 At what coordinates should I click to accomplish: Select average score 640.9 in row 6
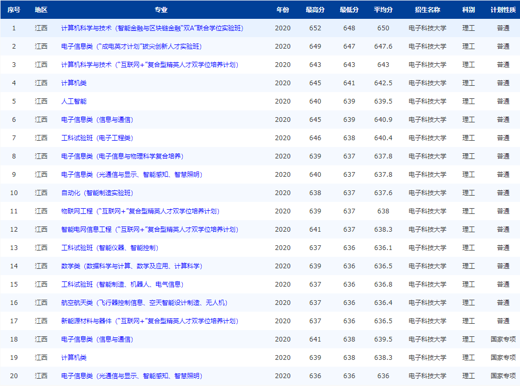[383, 120]
